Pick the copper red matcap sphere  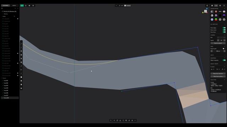[216, 12]
